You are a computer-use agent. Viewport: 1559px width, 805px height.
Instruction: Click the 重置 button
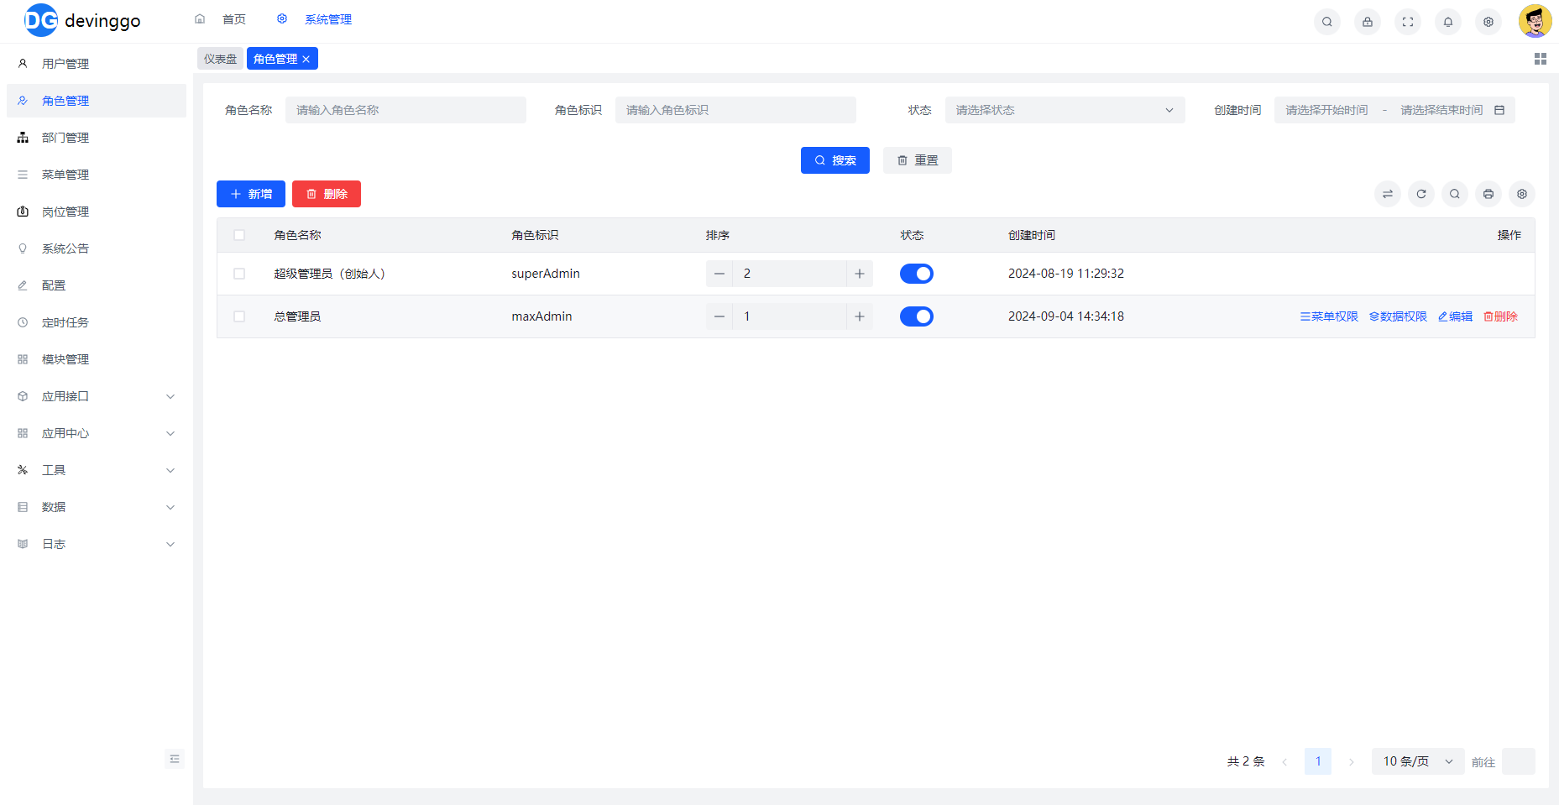click(918, 160)
